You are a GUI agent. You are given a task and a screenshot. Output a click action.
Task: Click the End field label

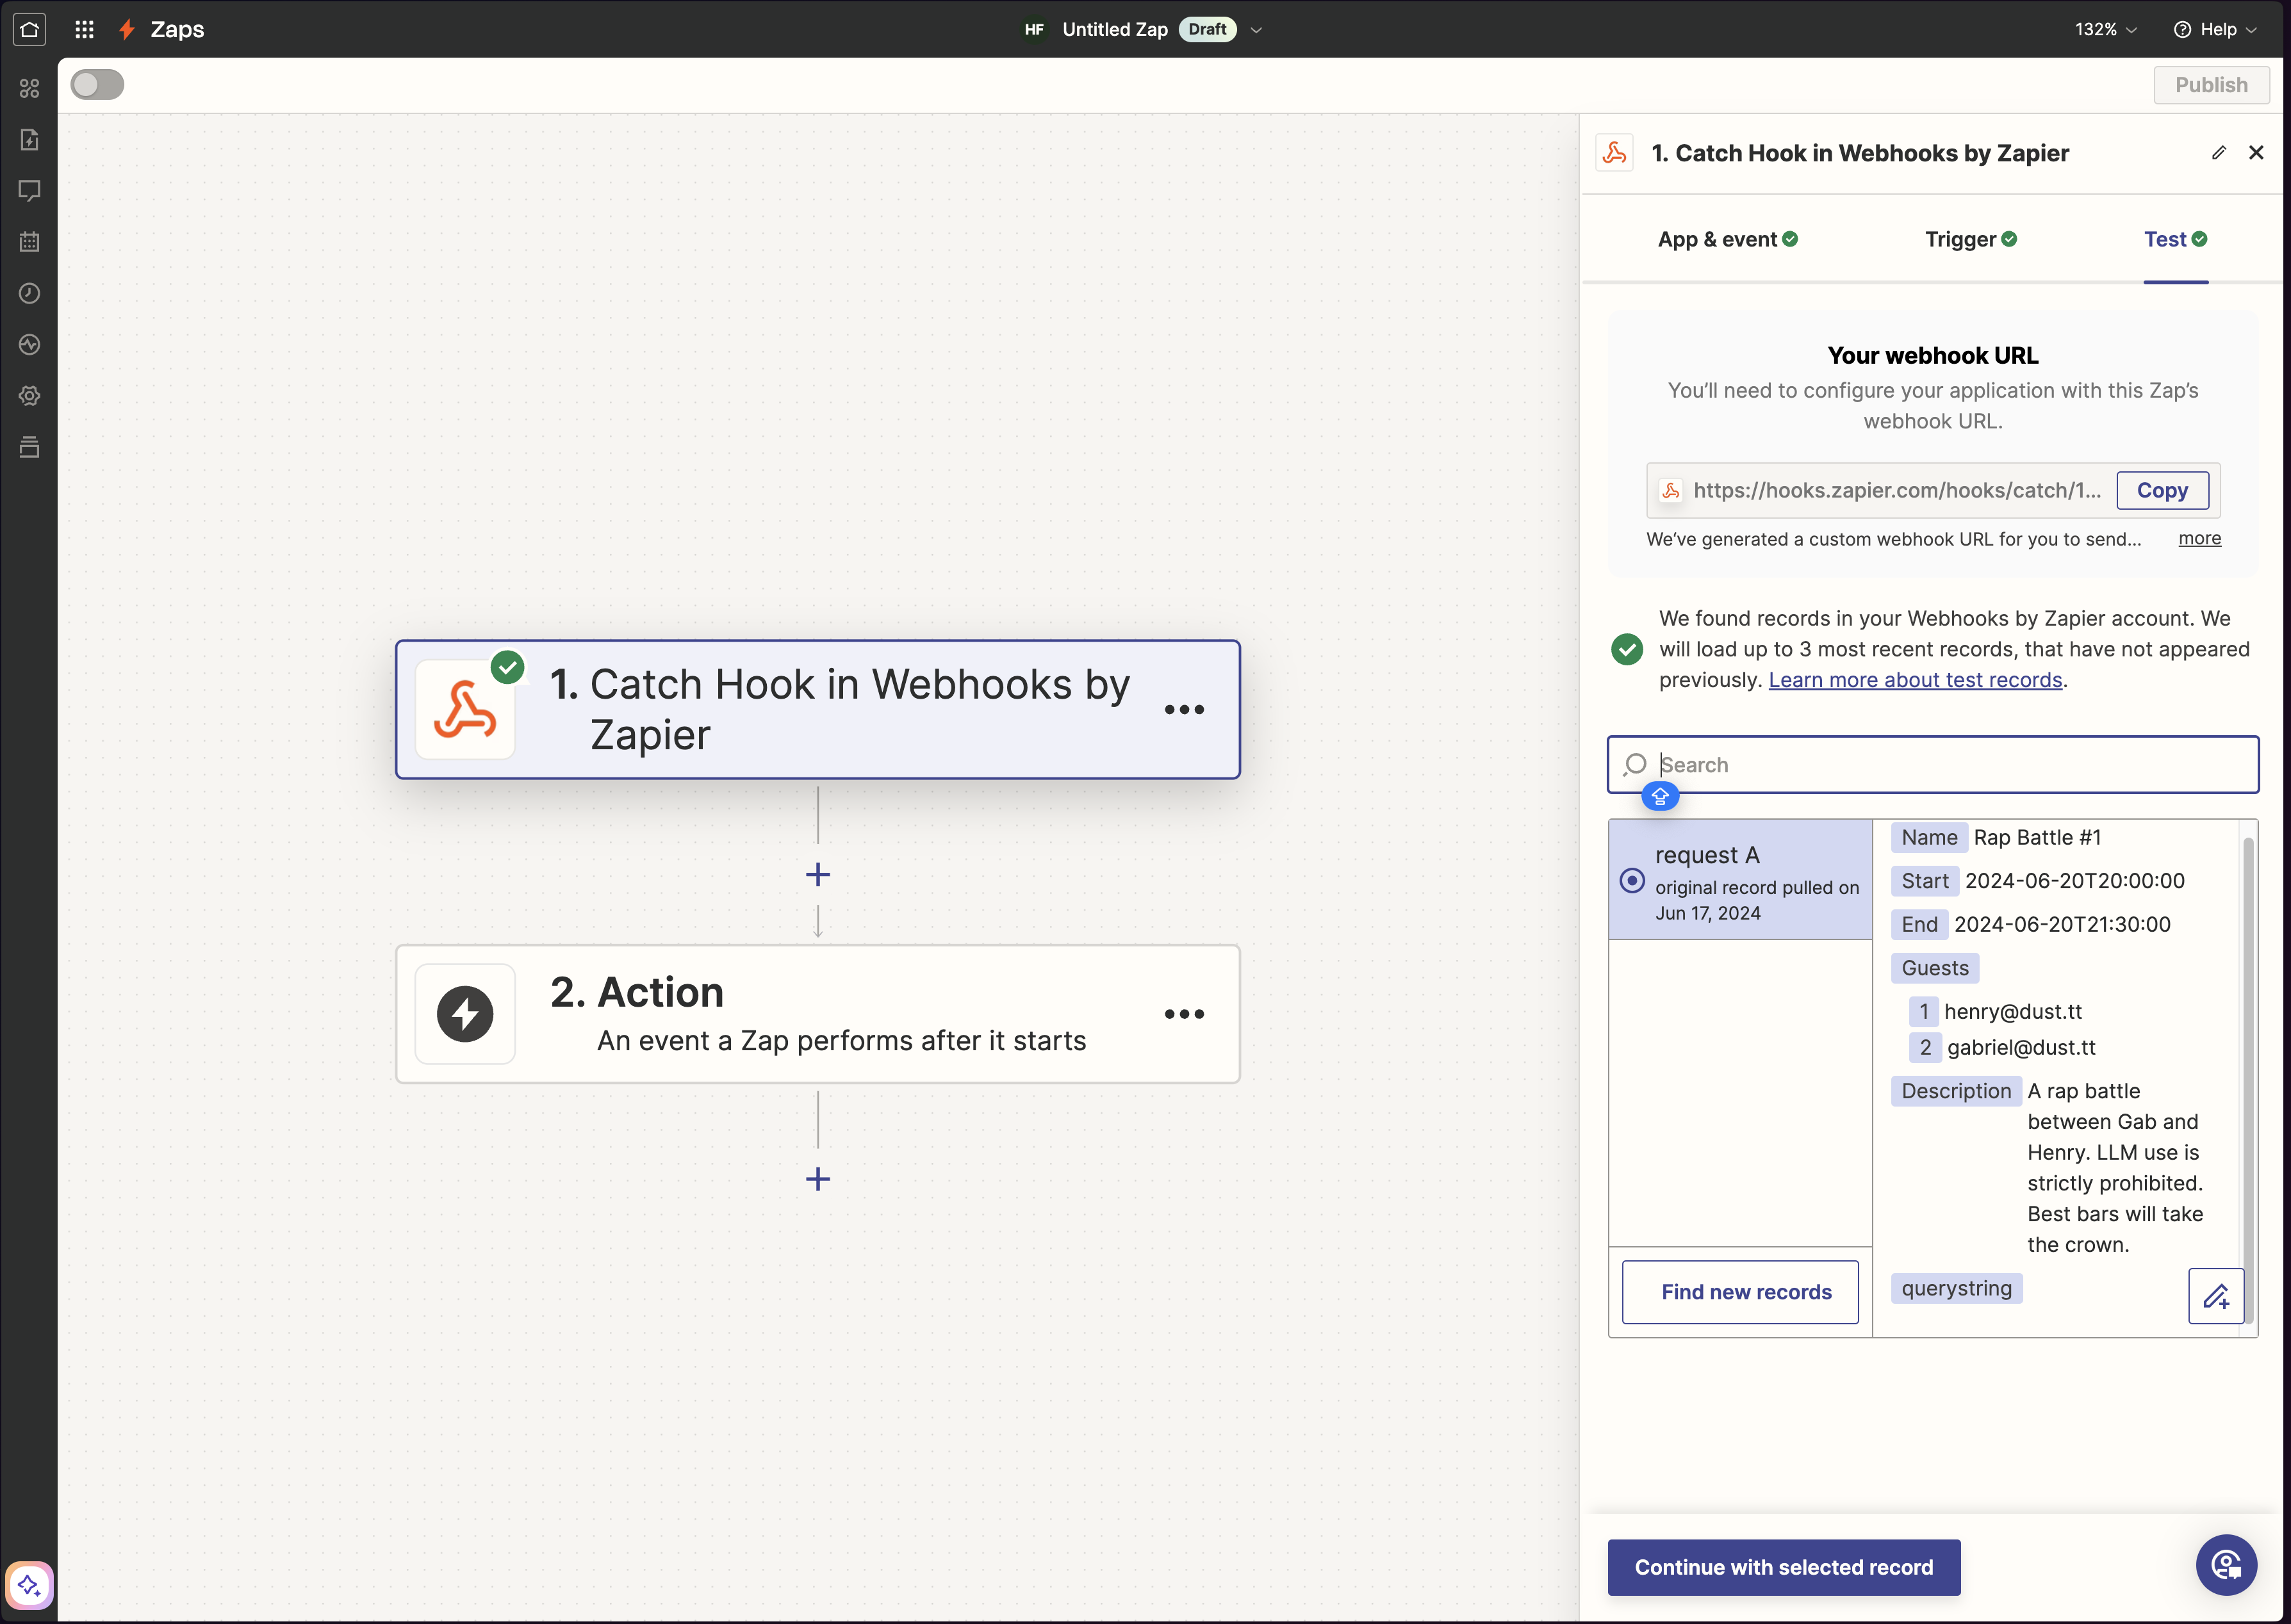pos(1919,925)
